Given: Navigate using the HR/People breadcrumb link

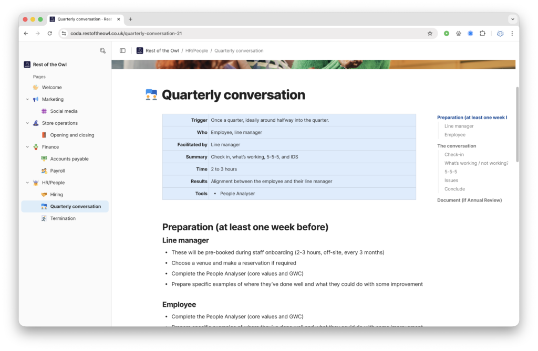Looking at the screenshot, I should coord(196,50).
